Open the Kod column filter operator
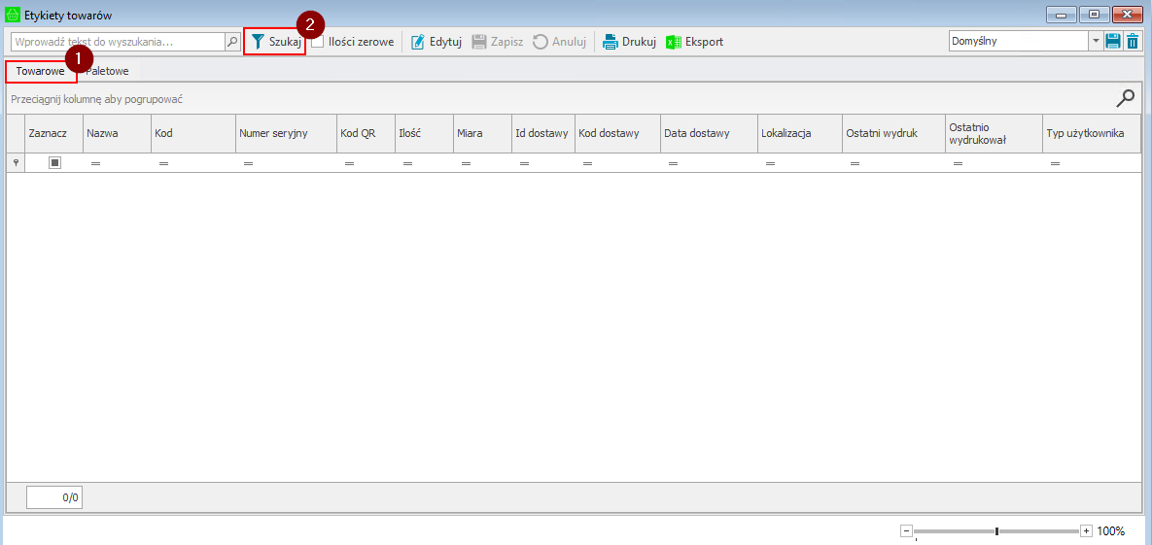 tap(163, 164)
